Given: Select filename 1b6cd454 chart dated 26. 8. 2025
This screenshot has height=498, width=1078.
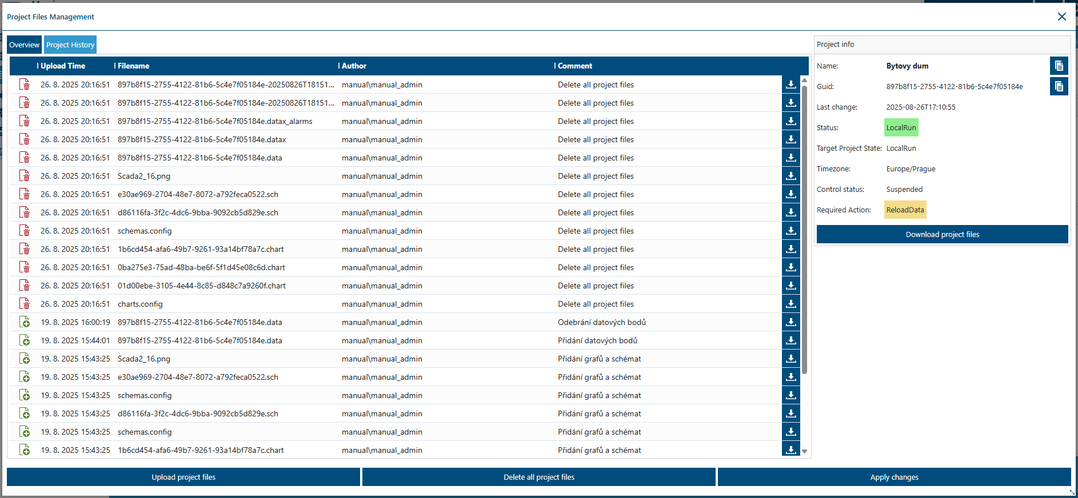Looking at the screenshot, I should coord(201,249).
